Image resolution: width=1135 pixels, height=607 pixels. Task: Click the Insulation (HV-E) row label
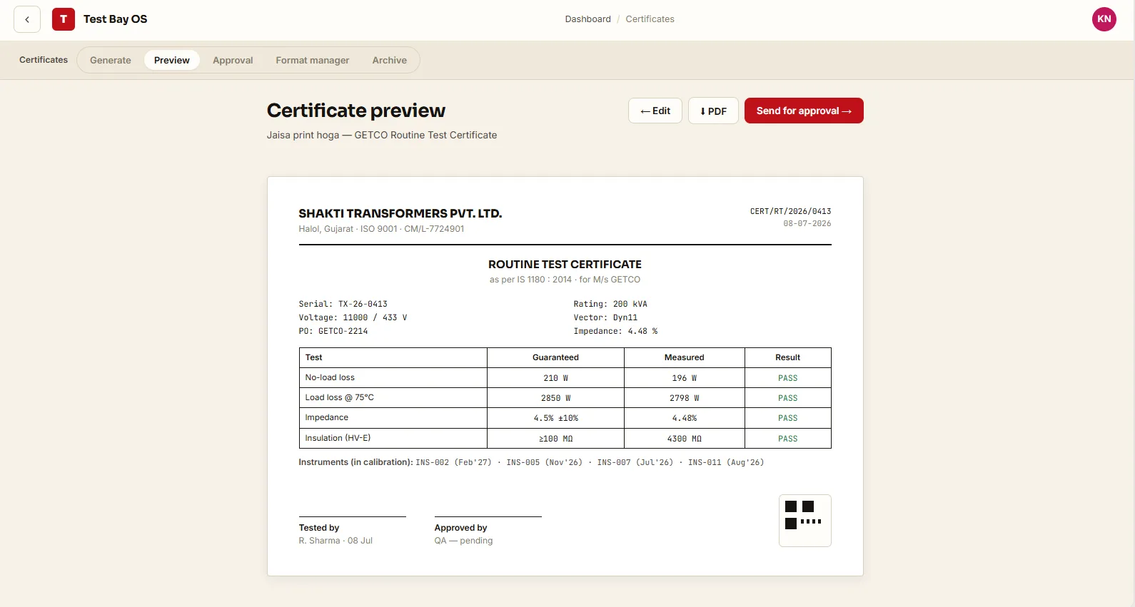338,438
